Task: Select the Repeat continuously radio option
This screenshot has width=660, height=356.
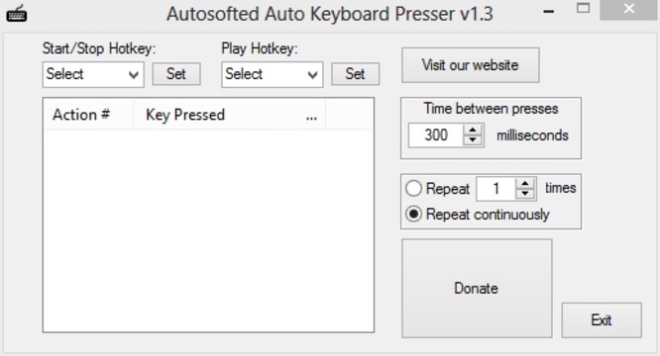Action: point(413,215)
